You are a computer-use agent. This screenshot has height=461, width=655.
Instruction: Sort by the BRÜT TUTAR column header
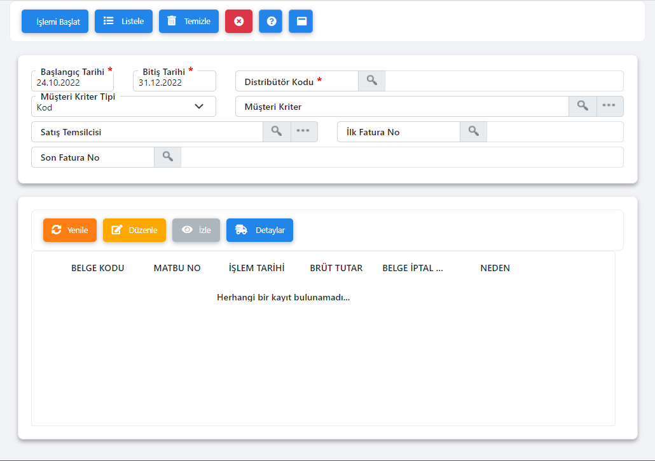coord(336,268)
